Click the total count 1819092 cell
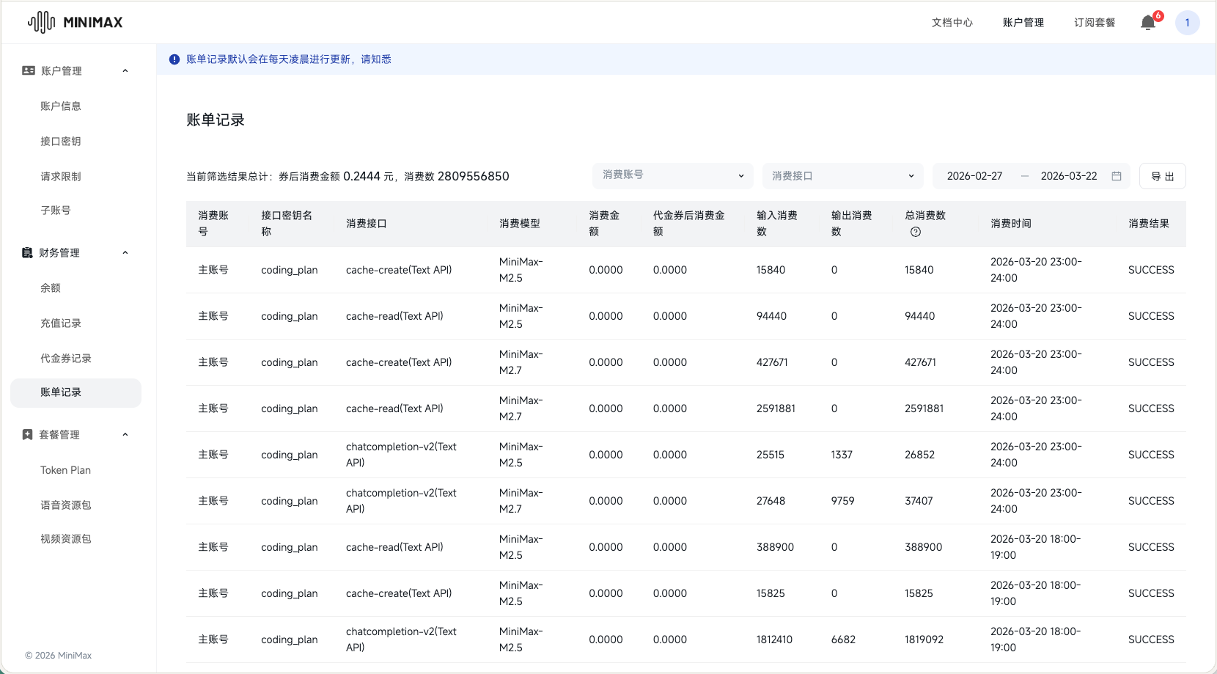1217x674 pixels. (x=924, y=640)
